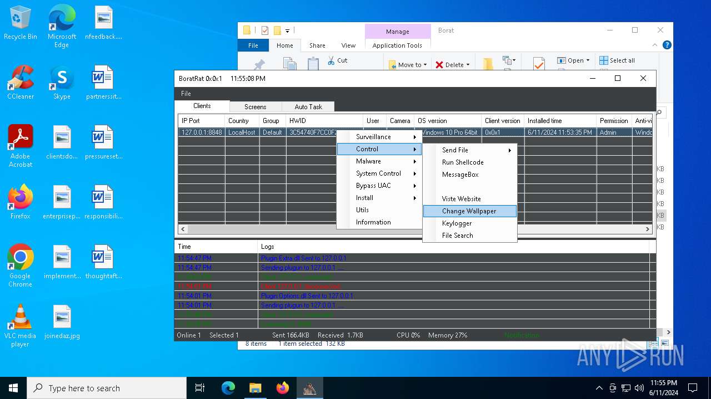Image resolution: width=711 pixels, height=399 pixels.
Task: Select the Viste Website menu entry
Action: (470, 199)
